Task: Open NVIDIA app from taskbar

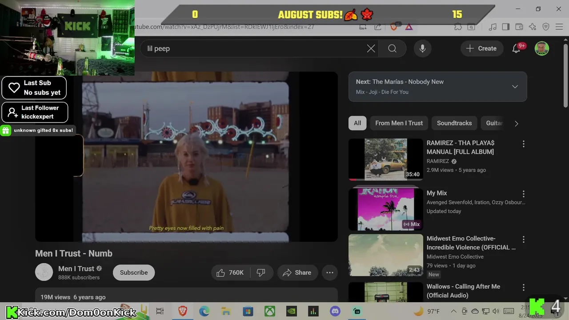Action: tap(291, 312)
